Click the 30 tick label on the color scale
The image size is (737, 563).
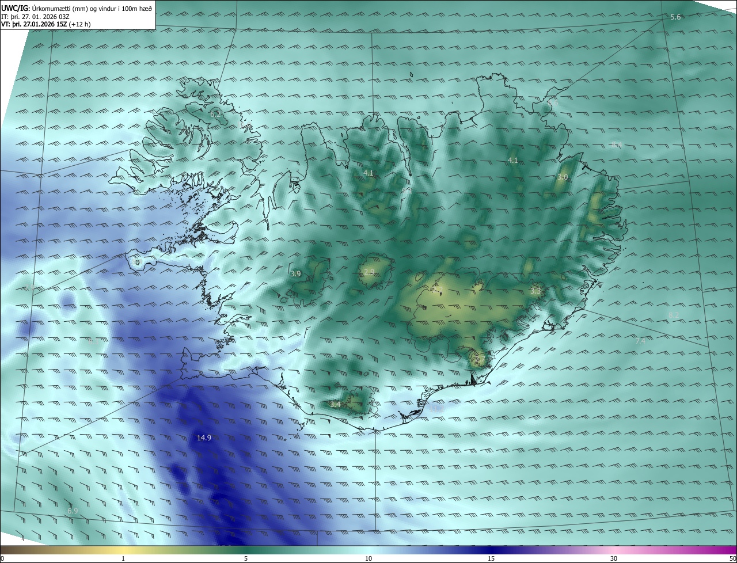[x=614, y=558]
